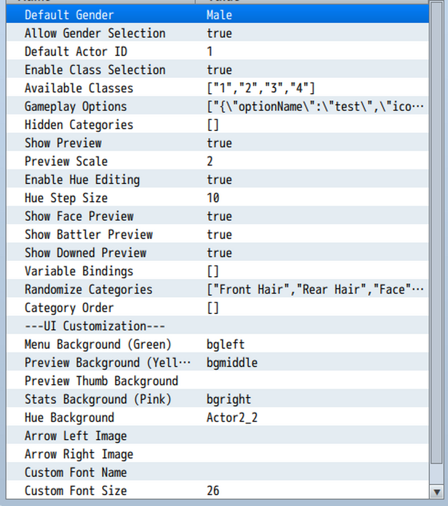Click the bgmiddle value

pyautogui.click(x=232, y=363)
